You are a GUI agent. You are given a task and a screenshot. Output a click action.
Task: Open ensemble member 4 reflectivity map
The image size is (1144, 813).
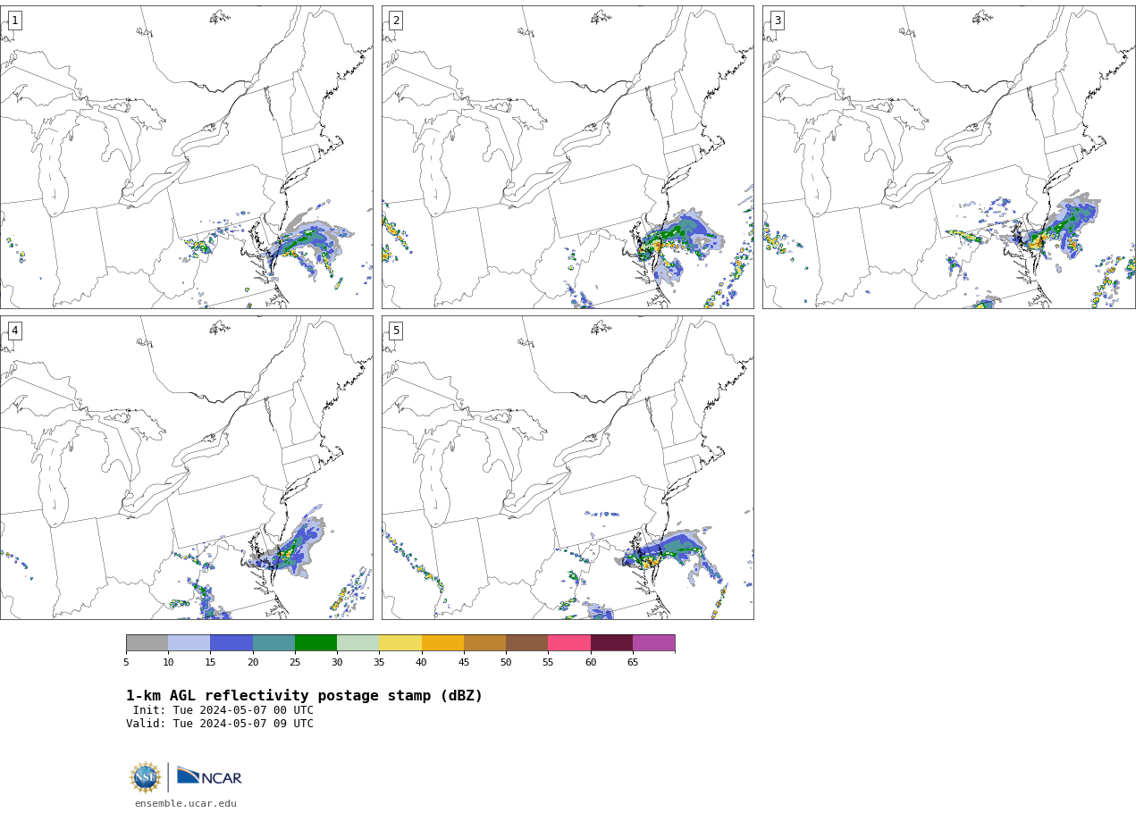tap(186, 467)
